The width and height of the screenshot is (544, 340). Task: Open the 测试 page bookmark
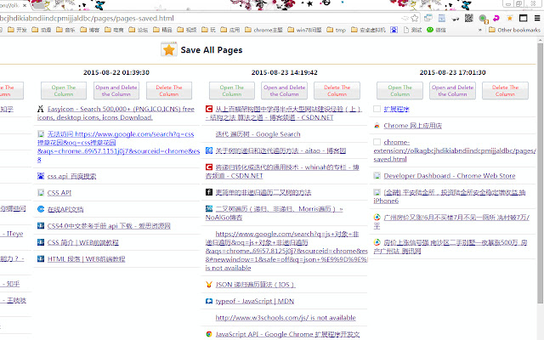413,30
